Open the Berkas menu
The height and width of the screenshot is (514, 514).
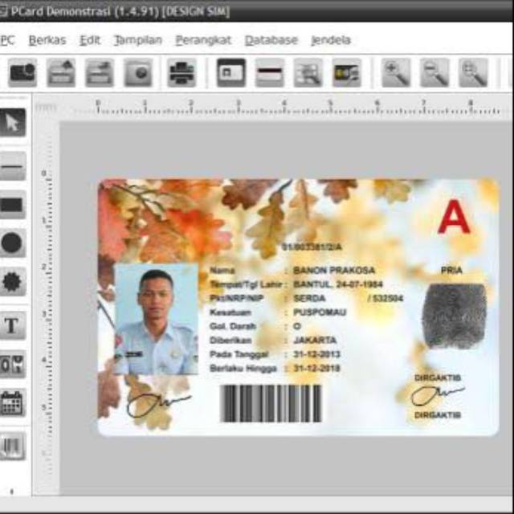pos(47,40)
